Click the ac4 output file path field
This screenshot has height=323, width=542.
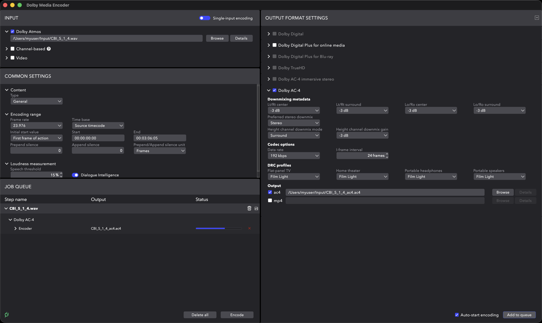tap(385, 192)
